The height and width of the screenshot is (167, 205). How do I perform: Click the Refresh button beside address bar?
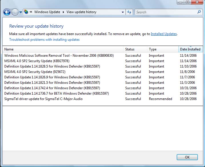[x=129, y=12]
